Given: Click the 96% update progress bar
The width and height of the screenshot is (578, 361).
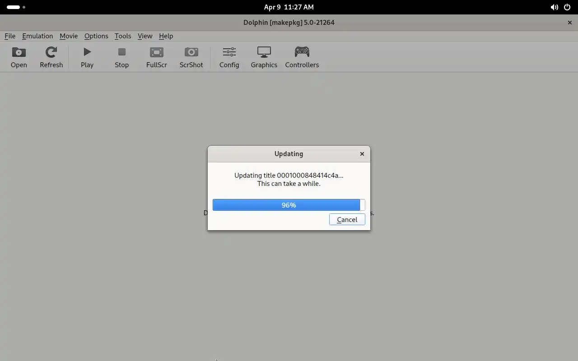Looking at the screenshot, I should coord(289,205).
